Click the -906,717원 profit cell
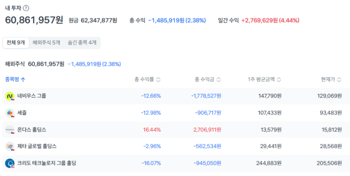This screenshot has width=350, height=176. (x=208, y=113)
